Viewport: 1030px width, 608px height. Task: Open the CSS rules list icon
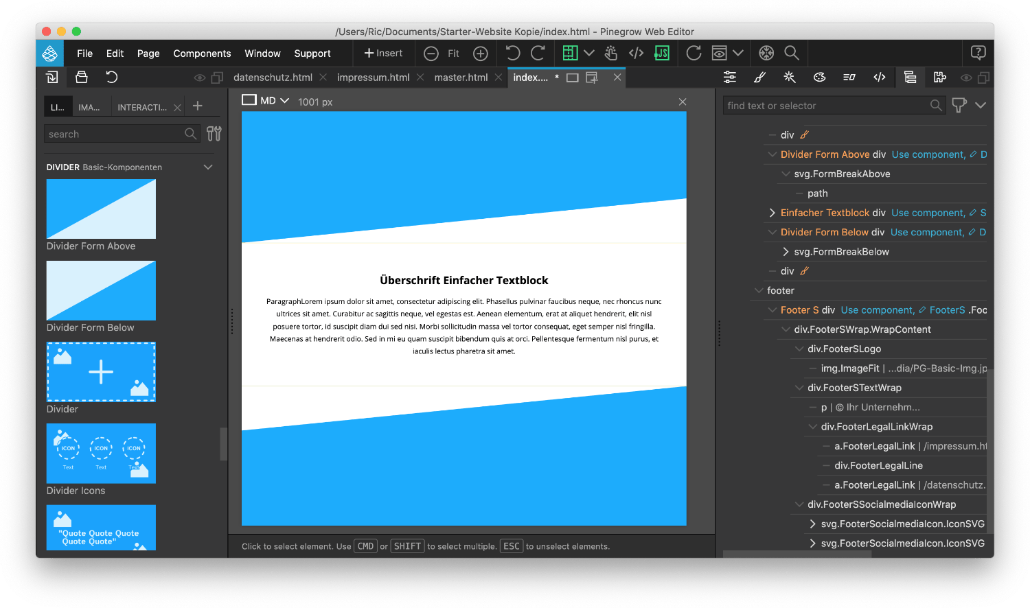pyautogui.click(x=849, y=77)
